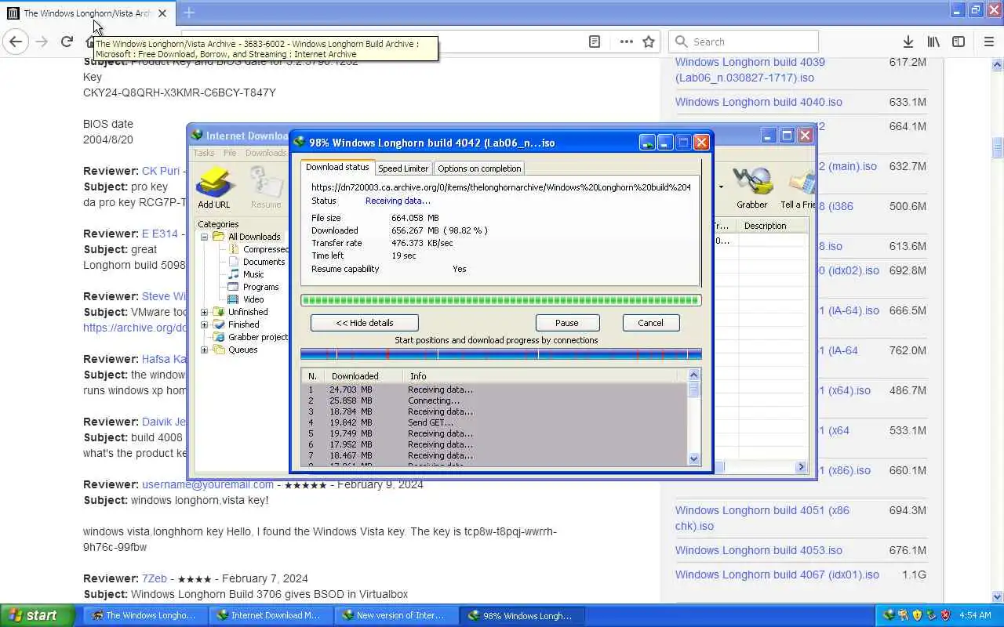Open Windows Longhorn build 4040.iso link

758,102
